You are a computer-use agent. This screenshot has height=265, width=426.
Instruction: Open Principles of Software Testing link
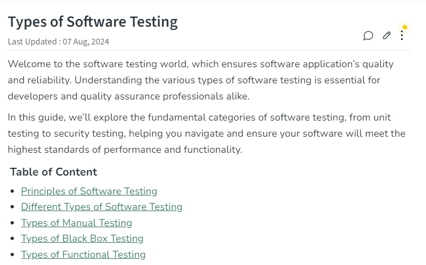[x=89, y=191]
